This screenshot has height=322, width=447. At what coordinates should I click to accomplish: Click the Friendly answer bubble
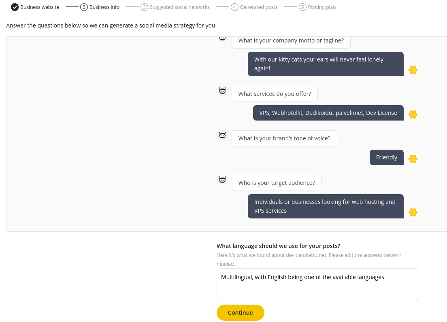pyautogui.click(x=387, y=157)
